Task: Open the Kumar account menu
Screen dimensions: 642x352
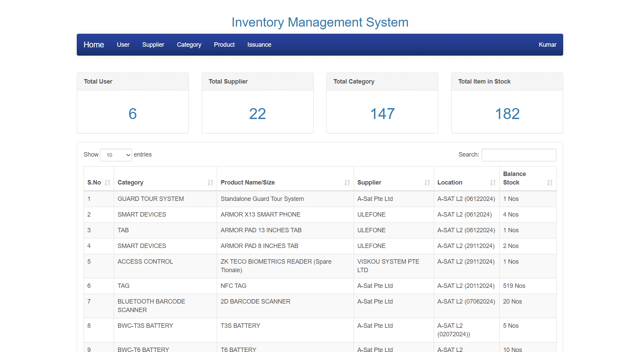Action: (547, 44)
